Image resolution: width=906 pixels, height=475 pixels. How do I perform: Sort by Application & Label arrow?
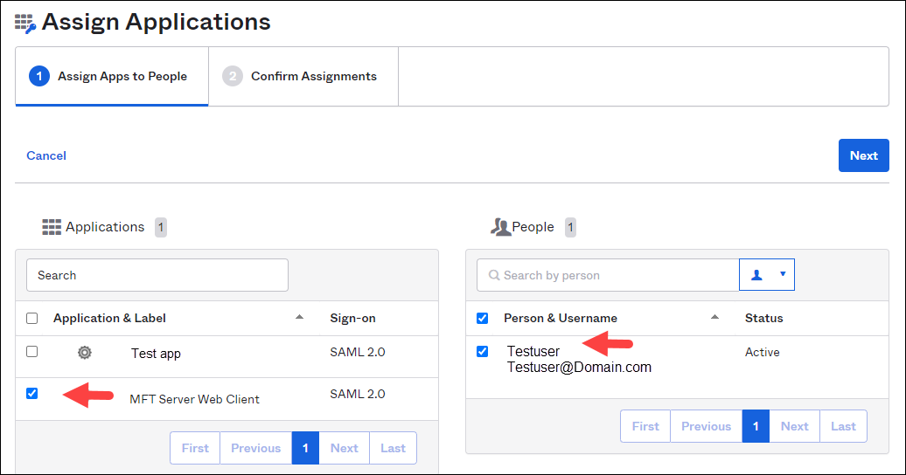coord(300,317)
